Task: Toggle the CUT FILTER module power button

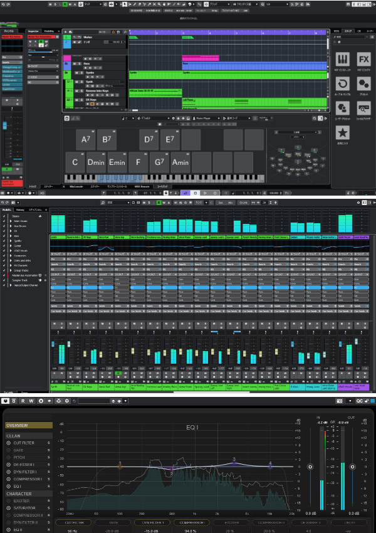Action: (x=9, y=443)
